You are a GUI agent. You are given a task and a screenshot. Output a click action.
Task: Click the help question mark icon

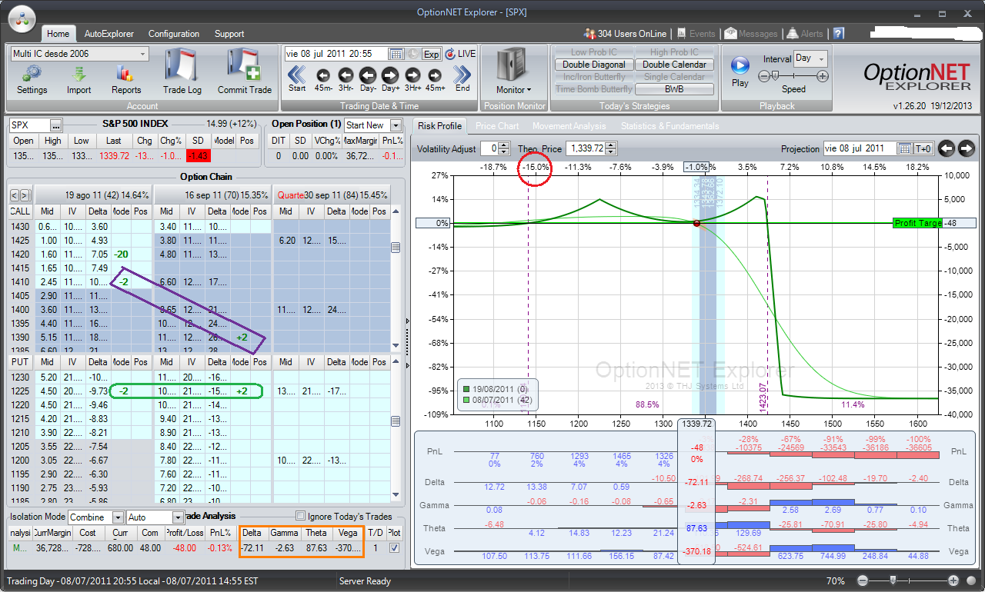(x=838, y=34)
